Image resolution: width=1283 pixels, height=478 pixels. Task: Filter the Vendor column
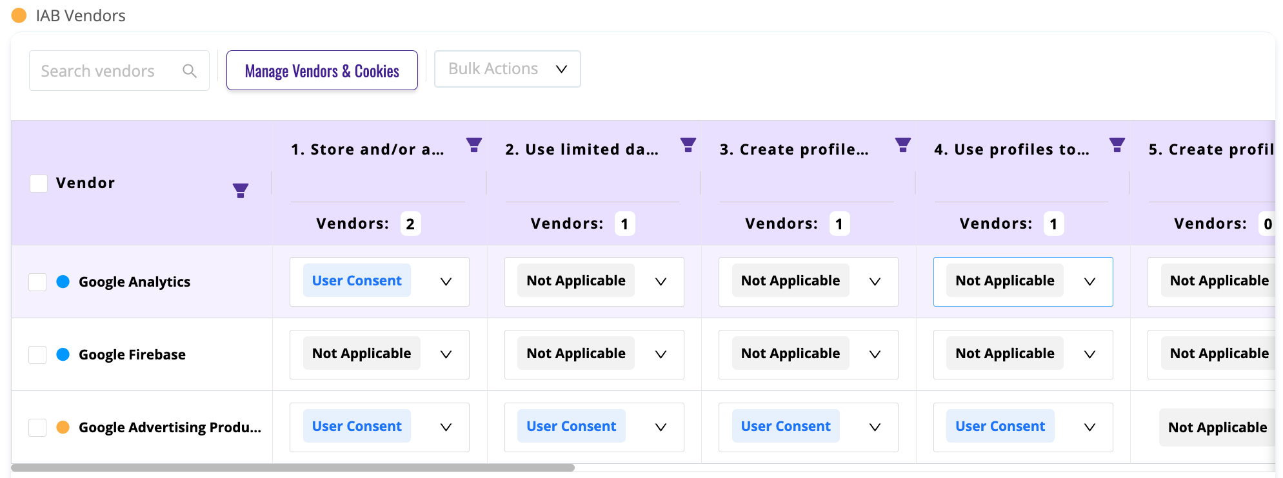241,190
